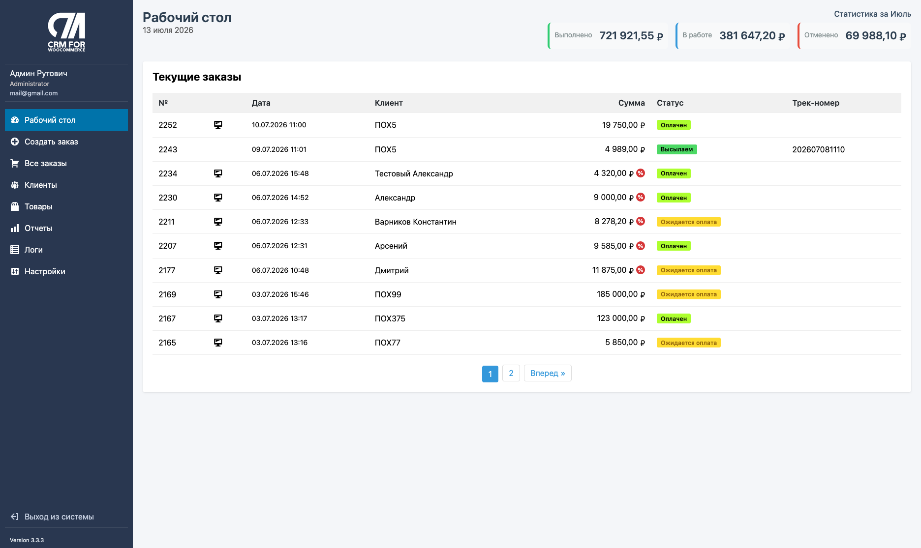This screenshot has width=921, height=548.
Task: Click the bag icon beside Товары
Action: (15, 206)
